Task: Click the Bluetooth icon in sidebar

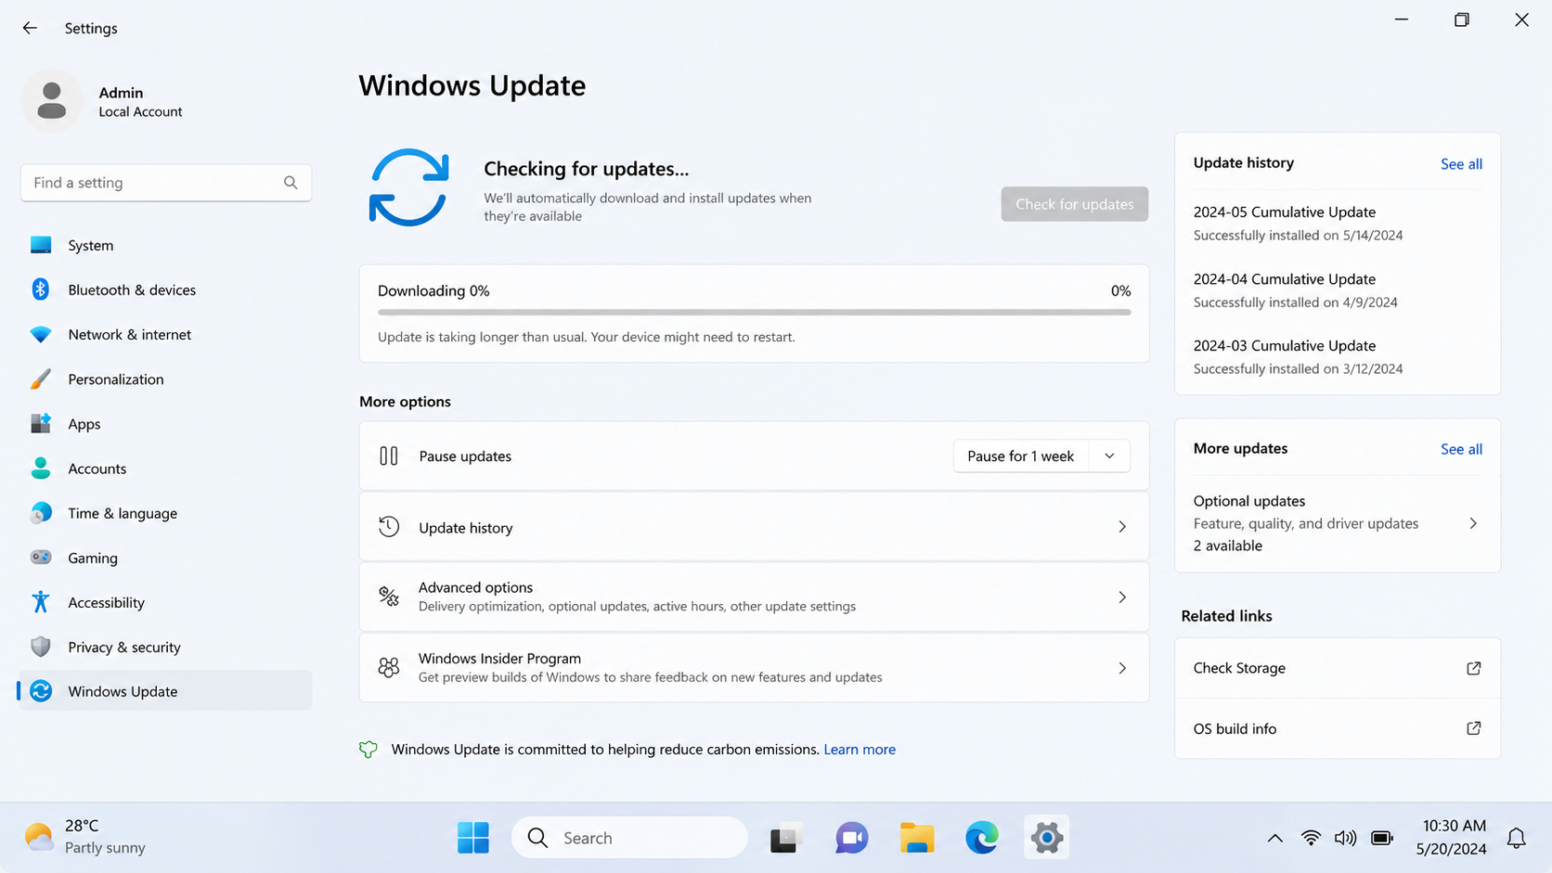Action: tap(41, 289)
